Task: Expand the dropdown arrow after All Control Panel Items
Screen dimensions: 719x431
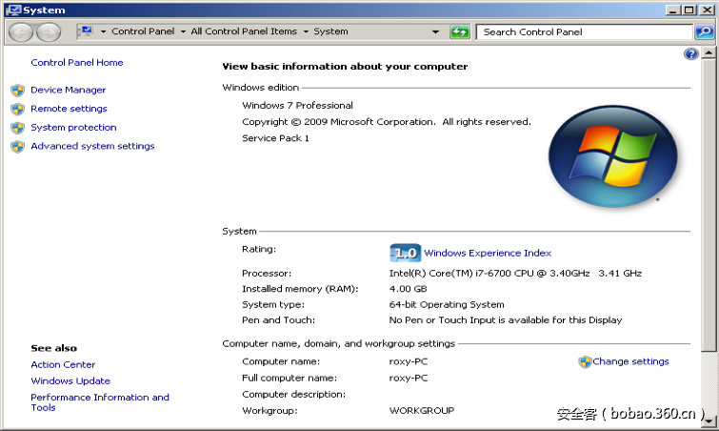Action: click(x=306, y=31)
